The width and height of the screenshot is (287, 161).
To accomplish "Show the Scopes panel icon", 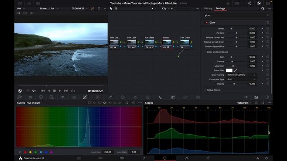I will pos(257,97).
